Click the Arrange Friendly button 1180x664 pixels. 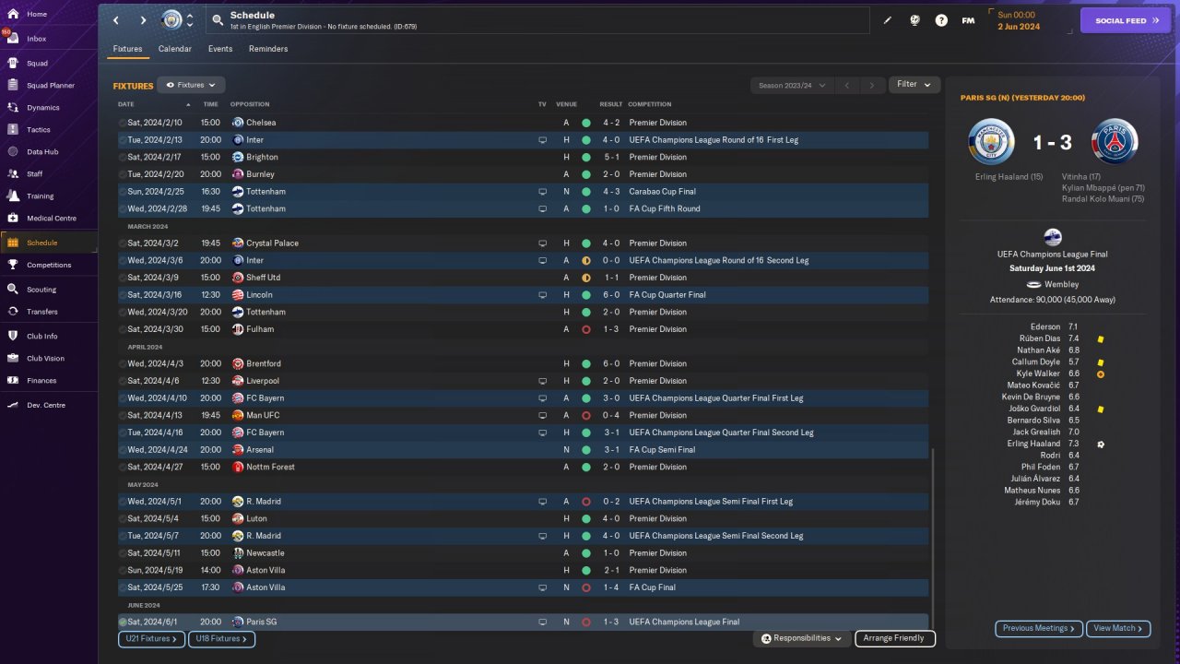click(895, 638)
